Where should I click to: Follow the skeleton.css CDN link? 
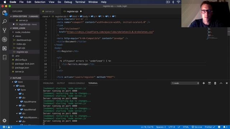click(x=110, y=32)
